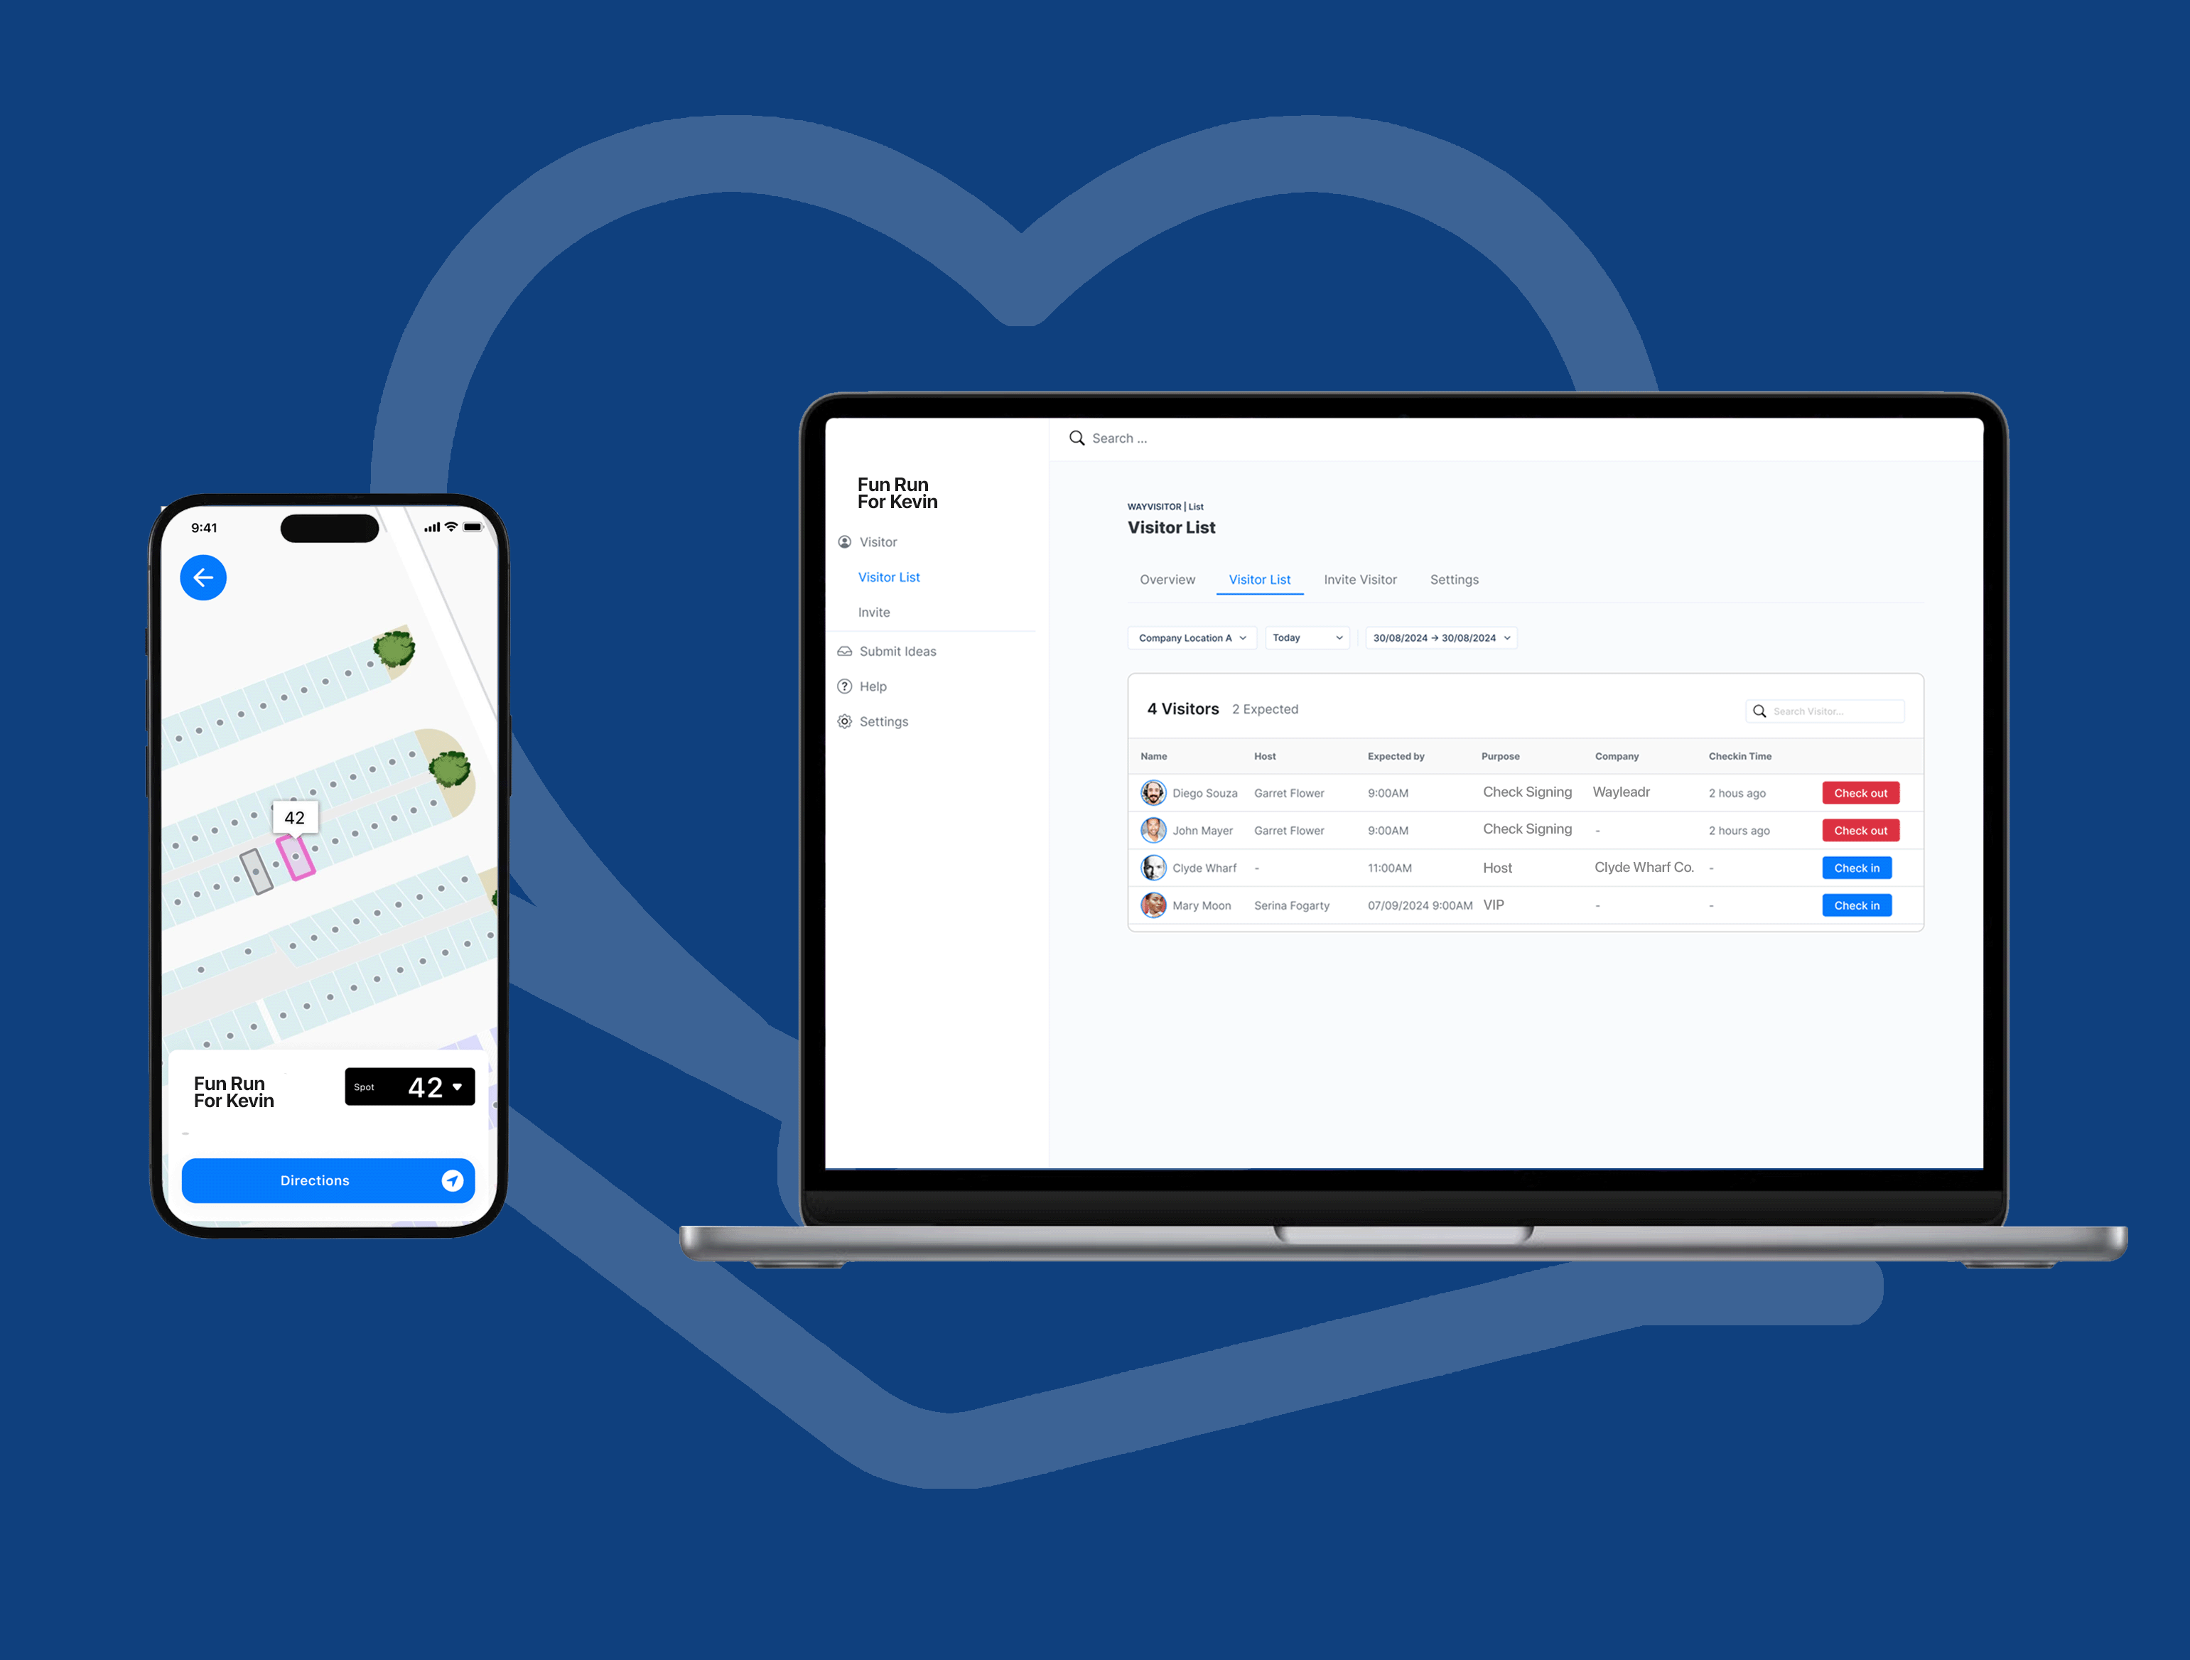
Task: Click the Submit Ideas icon
Action: pyautogui.click(x=844, y=650)
